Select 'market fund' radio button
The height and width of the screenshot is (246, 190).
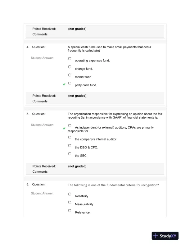[70, 75]
